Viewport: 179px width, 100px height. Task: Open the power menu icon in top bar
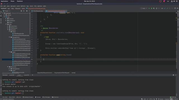(177, 1)
